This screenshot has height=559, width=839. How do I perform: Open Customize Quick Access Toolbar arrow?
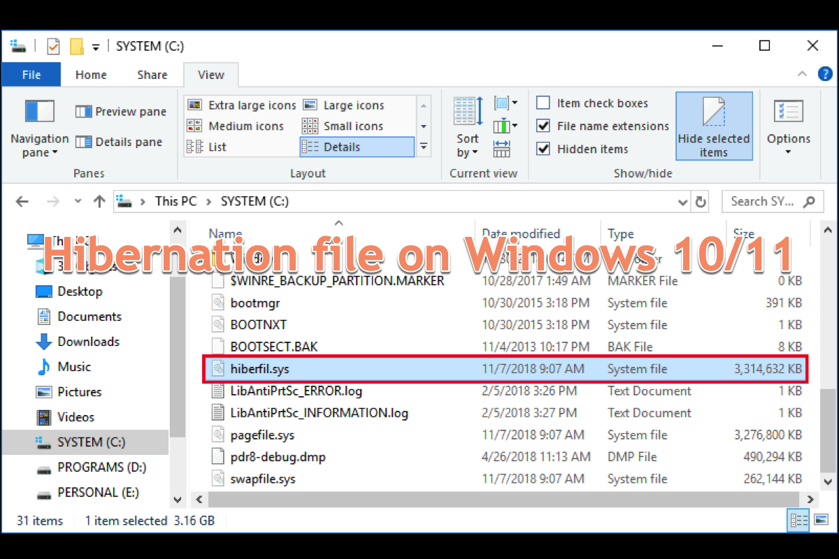click(96, 48)
